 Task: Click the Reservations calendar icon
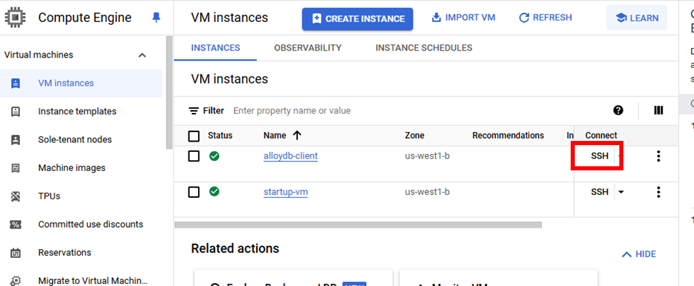(16, 253)
